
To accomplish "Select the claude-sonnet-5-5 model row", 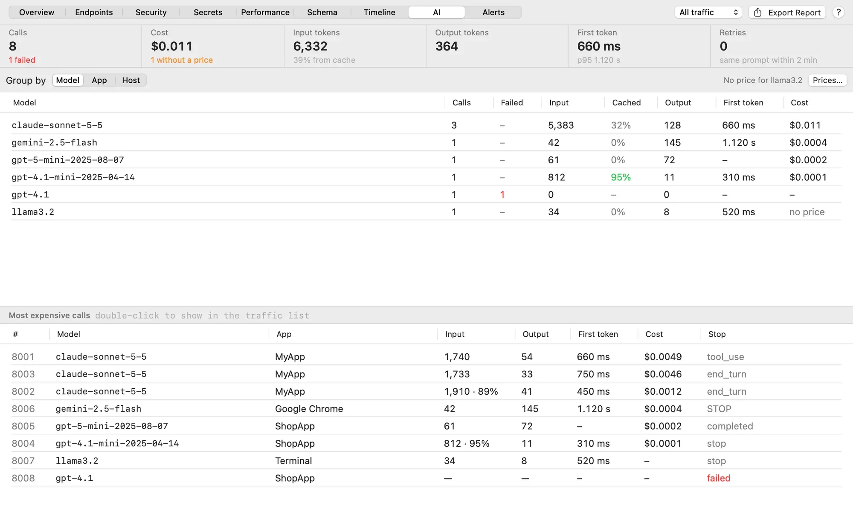I will point(426,125).
